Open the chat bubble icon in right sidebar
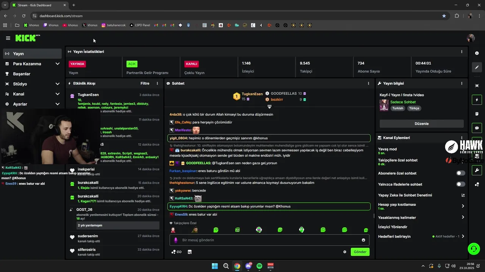 477,128
